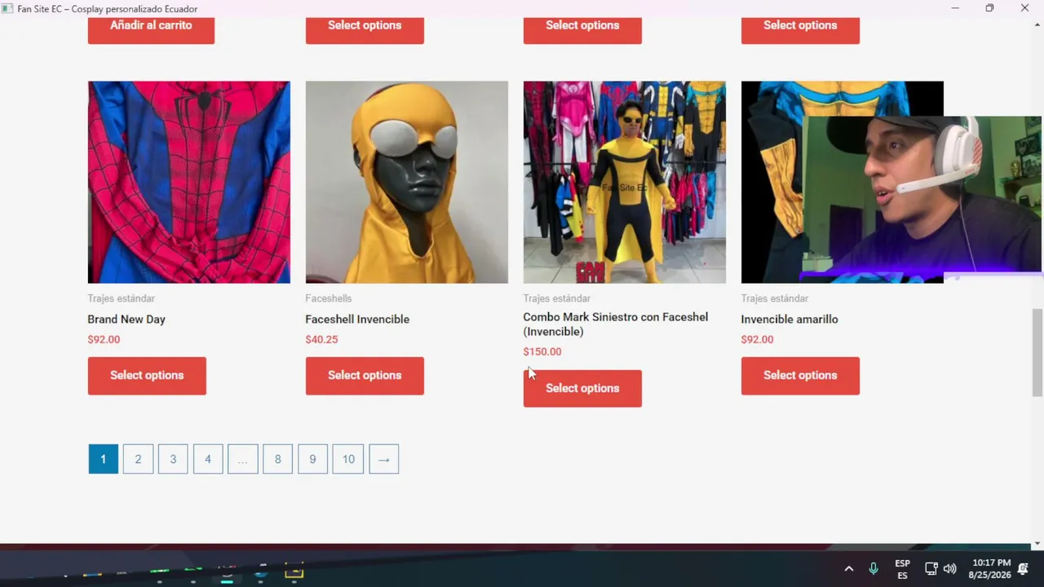
Task: Open the Faceshell Invencible product image
Action: (x=406, y=182)
